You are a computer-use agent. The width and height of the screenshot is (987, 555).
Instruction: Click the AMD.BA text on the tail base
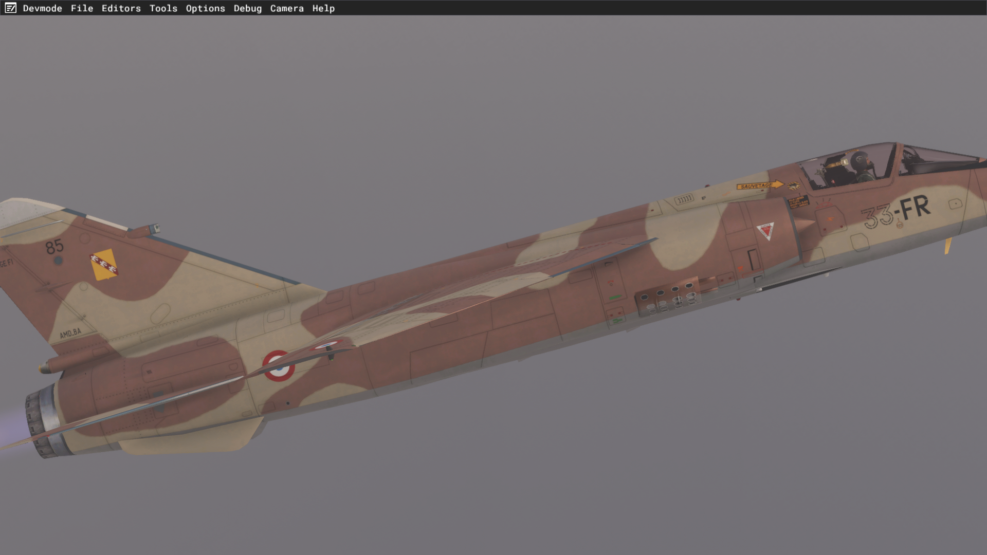[70, 334]
